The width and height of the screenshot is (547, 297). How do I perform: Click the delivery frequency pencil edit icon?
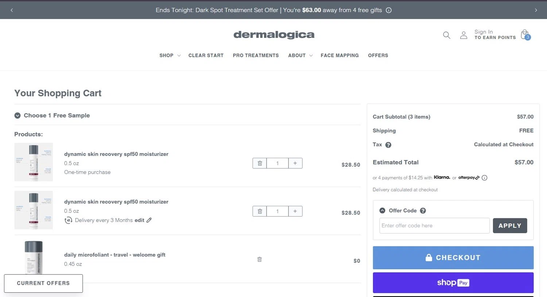pyautogui.click(x=149, y=220)
